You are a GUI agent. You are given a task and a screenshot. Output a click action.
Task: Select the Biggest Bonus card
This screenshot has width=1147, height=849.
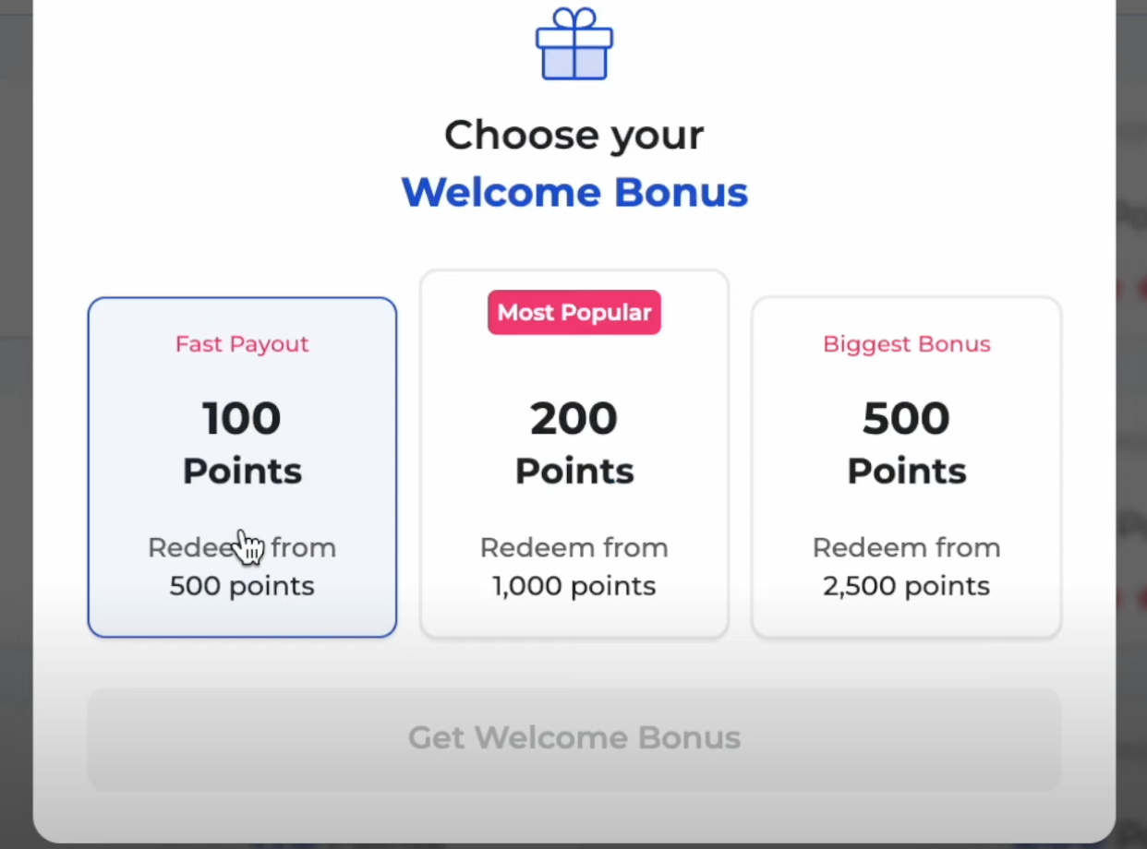click(x=906, y=466)
